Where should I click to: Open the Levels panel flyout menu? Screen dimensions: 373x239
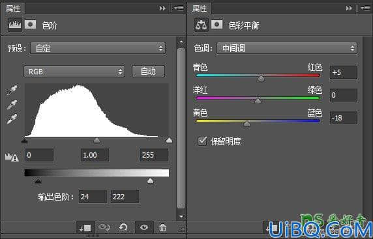click(179, 8)
